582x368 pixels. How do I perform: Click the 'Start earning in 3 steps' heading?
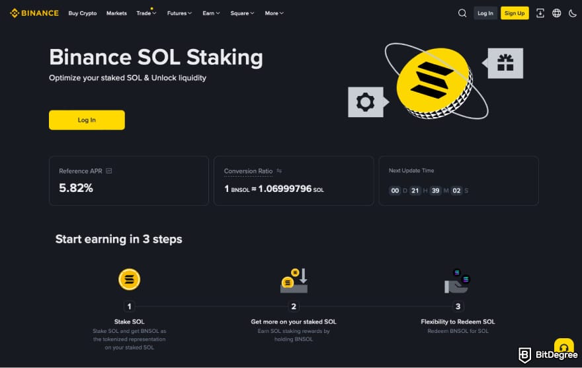coord(119,239)
